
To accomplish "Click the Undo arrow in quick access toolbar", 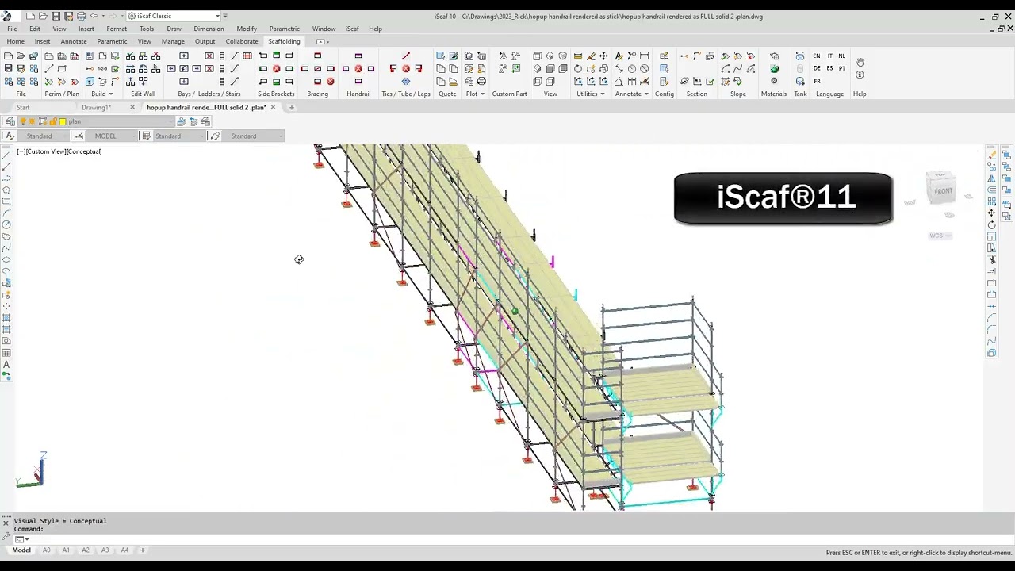I will (x=94, y=16).
